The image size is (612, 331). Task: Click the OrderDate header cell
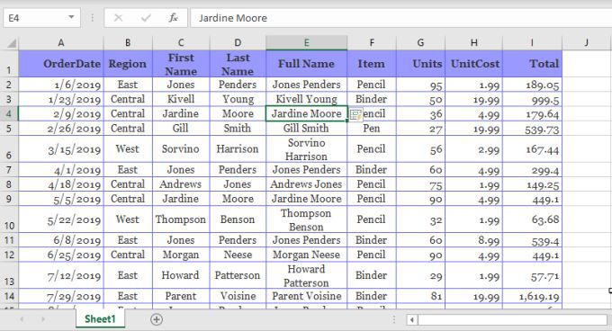[61, 64]
